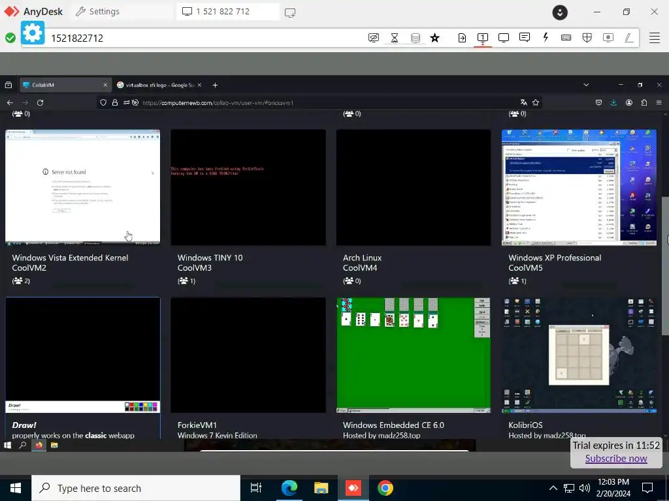
Task: Click the lock icon in the URL bar
Action: click(115, 102)
